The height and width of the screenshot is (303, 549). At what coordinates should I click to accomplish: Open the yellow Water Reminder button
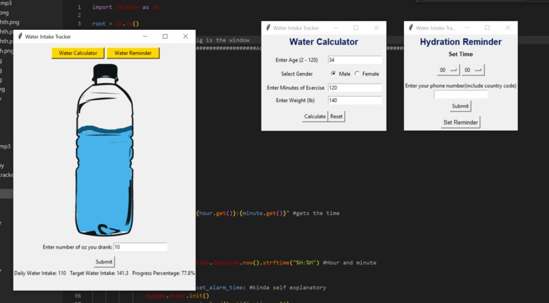click(x=133, y=53)
